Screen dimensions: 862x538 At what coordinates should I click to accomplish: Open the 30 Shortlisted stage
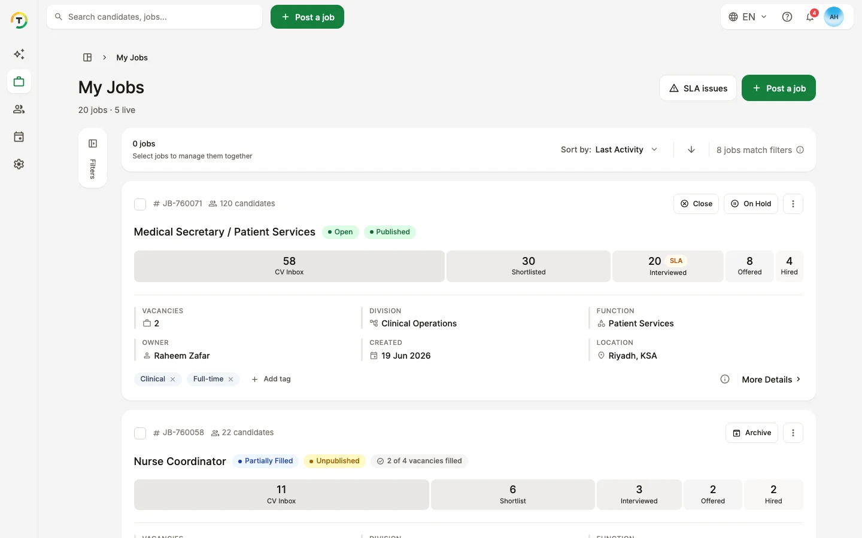[529, 266]
